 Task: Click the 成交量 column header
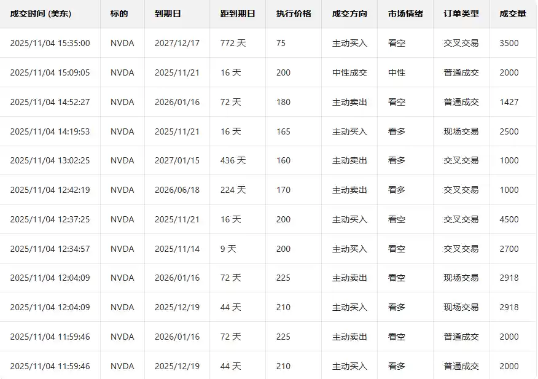coord(513,14)
